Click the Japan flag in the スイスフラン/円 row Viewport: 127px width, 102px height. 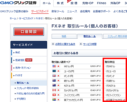tap(58, 95)
